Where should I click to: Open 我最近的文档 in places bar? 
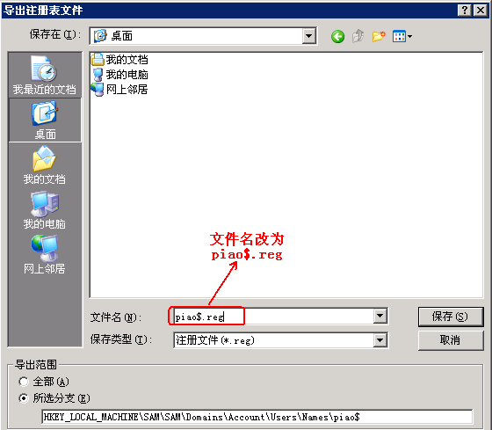[45, 75]
